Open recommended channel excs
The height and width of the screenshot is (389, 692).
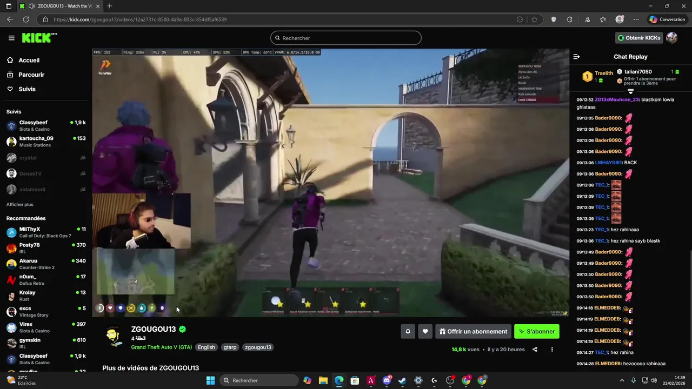[x=46, y=311]
